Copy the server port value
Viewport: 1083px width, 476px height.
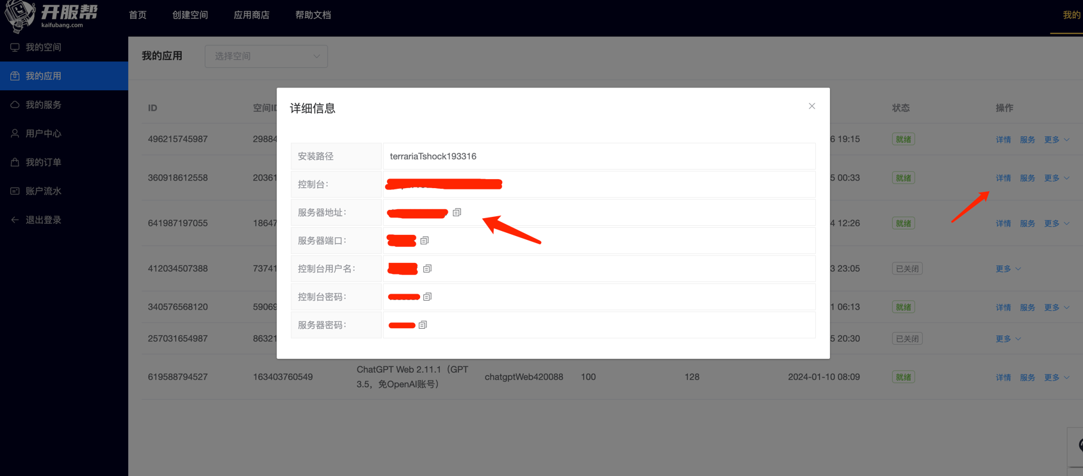coord(424,241)
